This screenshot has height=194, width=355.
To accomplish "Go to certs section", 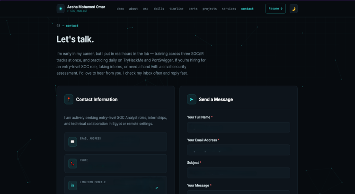I will [193, 9].
